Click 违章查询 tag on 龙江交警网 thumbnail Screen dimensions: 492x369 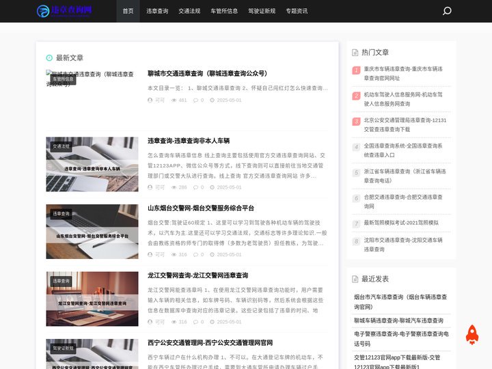point(61,281)
